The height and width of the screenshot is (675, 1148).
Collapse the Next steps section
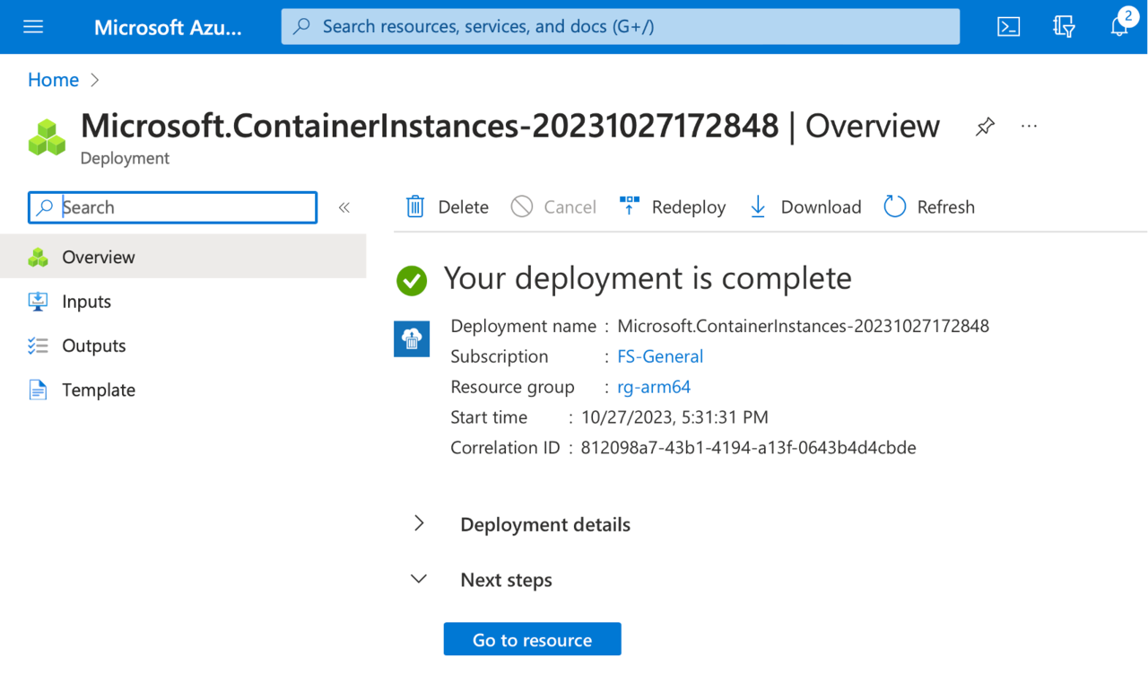[418, 579]
